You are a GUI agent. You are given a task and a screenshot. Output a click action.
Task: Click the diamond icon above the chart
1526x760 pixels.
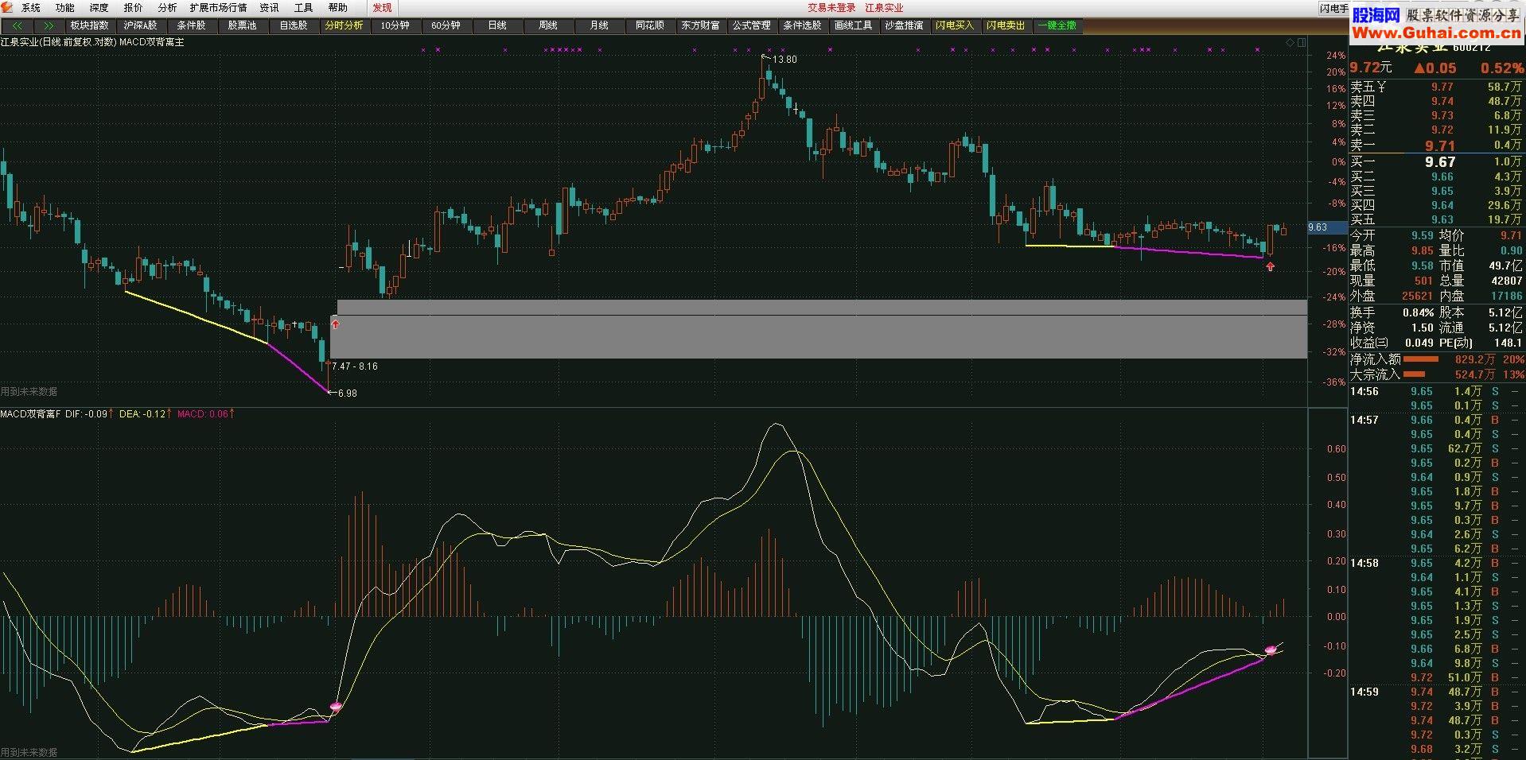click(x=1290, y=42)
